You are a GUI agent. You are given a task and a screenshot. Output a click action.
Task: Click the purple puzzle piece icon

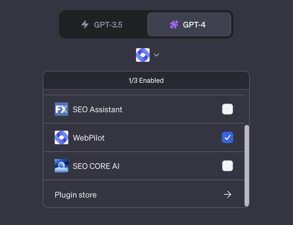pos(174,25)
